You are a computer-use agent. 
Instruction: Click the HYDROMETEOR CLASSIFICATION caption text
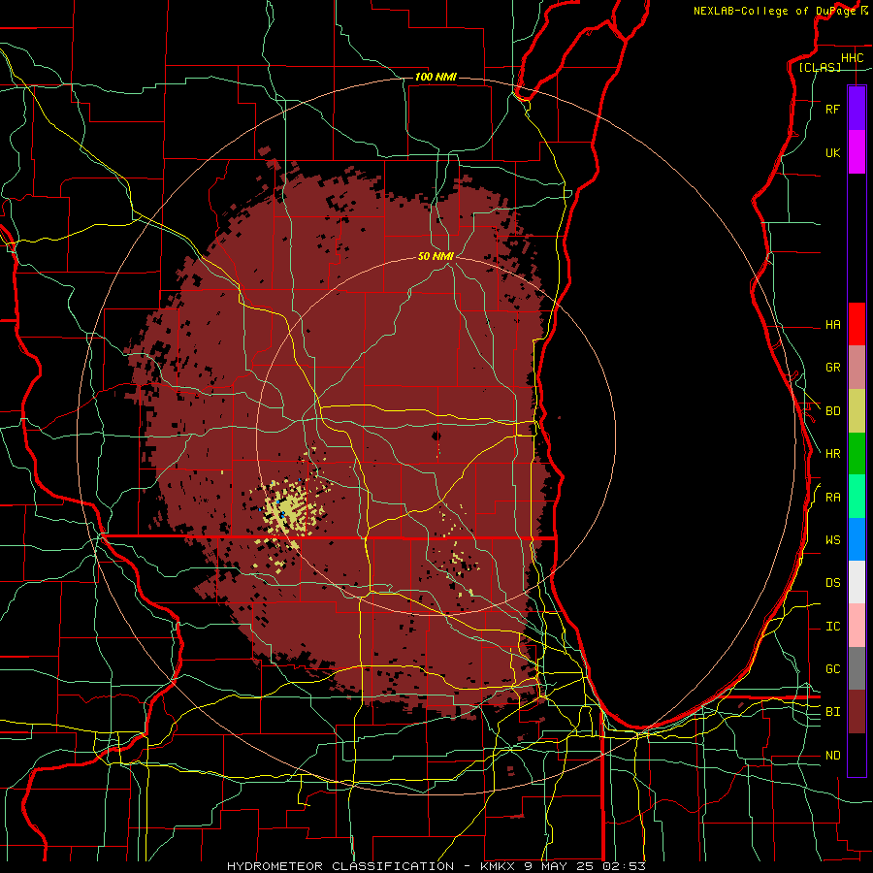[x=340, y=866]
